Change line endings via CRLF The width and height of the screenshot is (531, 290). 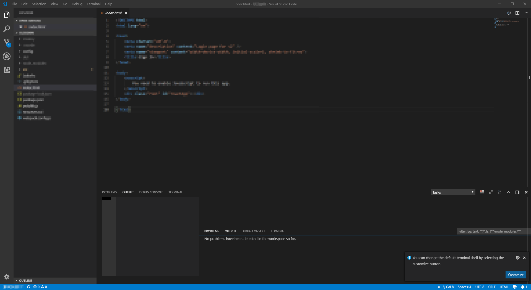tap(492, 287)
